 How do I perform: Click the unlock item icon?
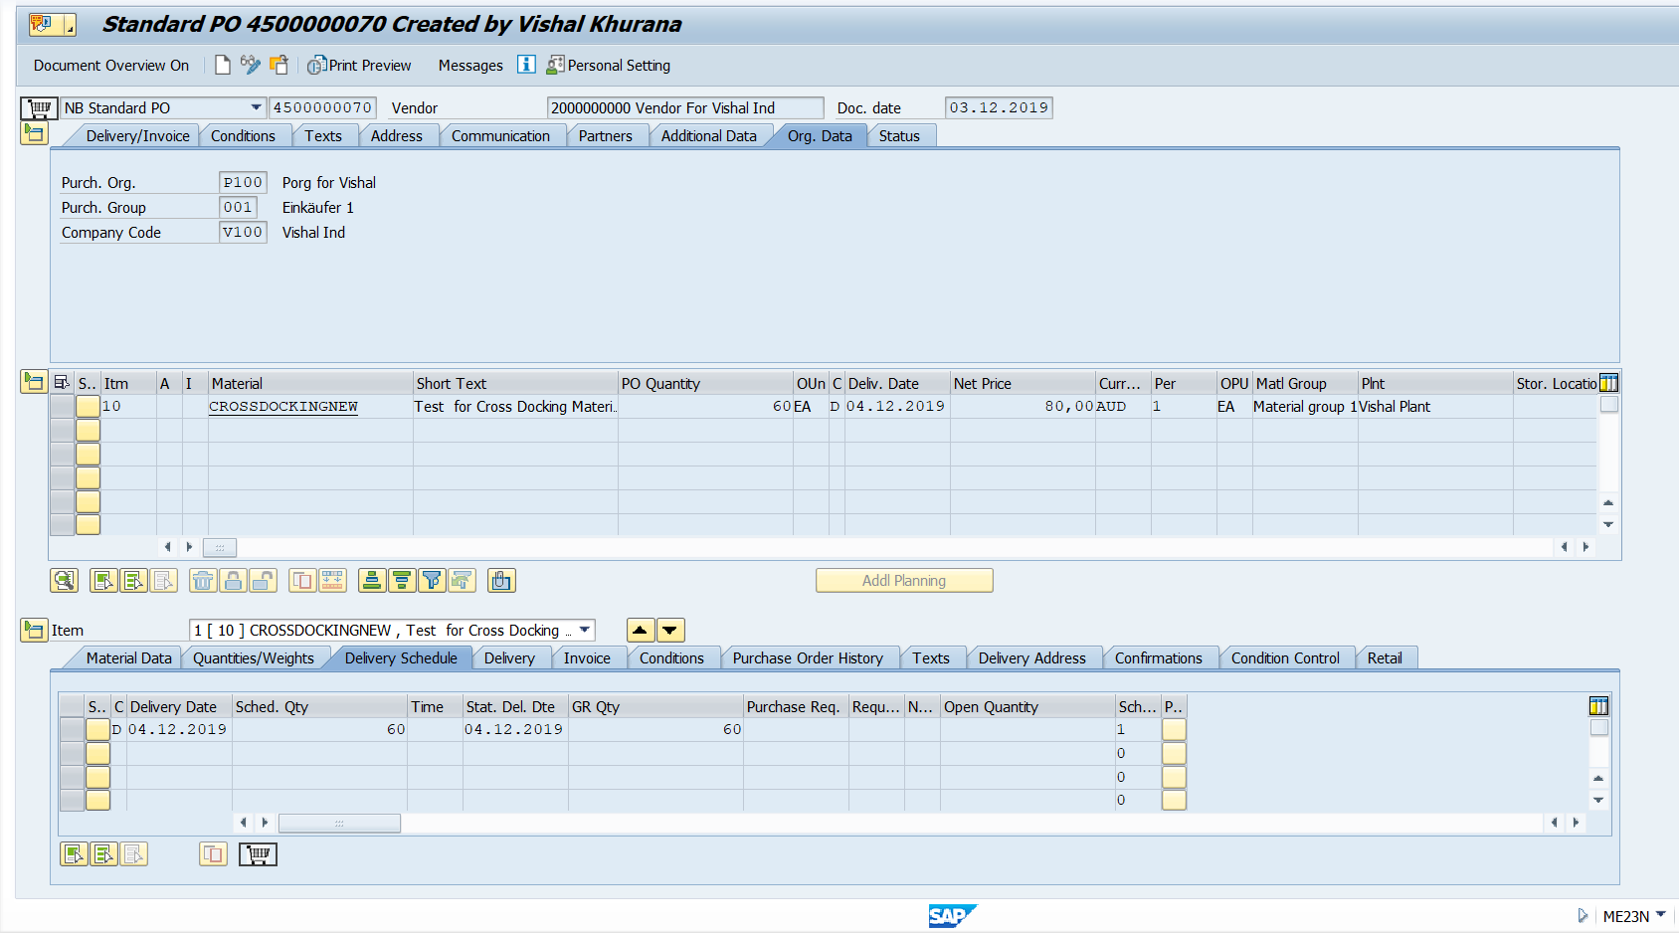coord(263,580)
